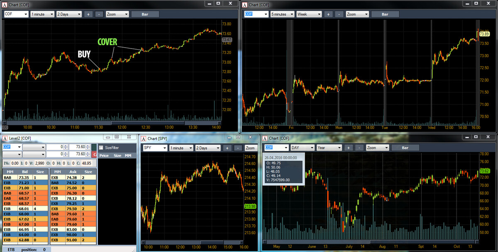Select the ask row priced 78.12
Viewport: 498px width, 252px height.
(x=73, y=198)
